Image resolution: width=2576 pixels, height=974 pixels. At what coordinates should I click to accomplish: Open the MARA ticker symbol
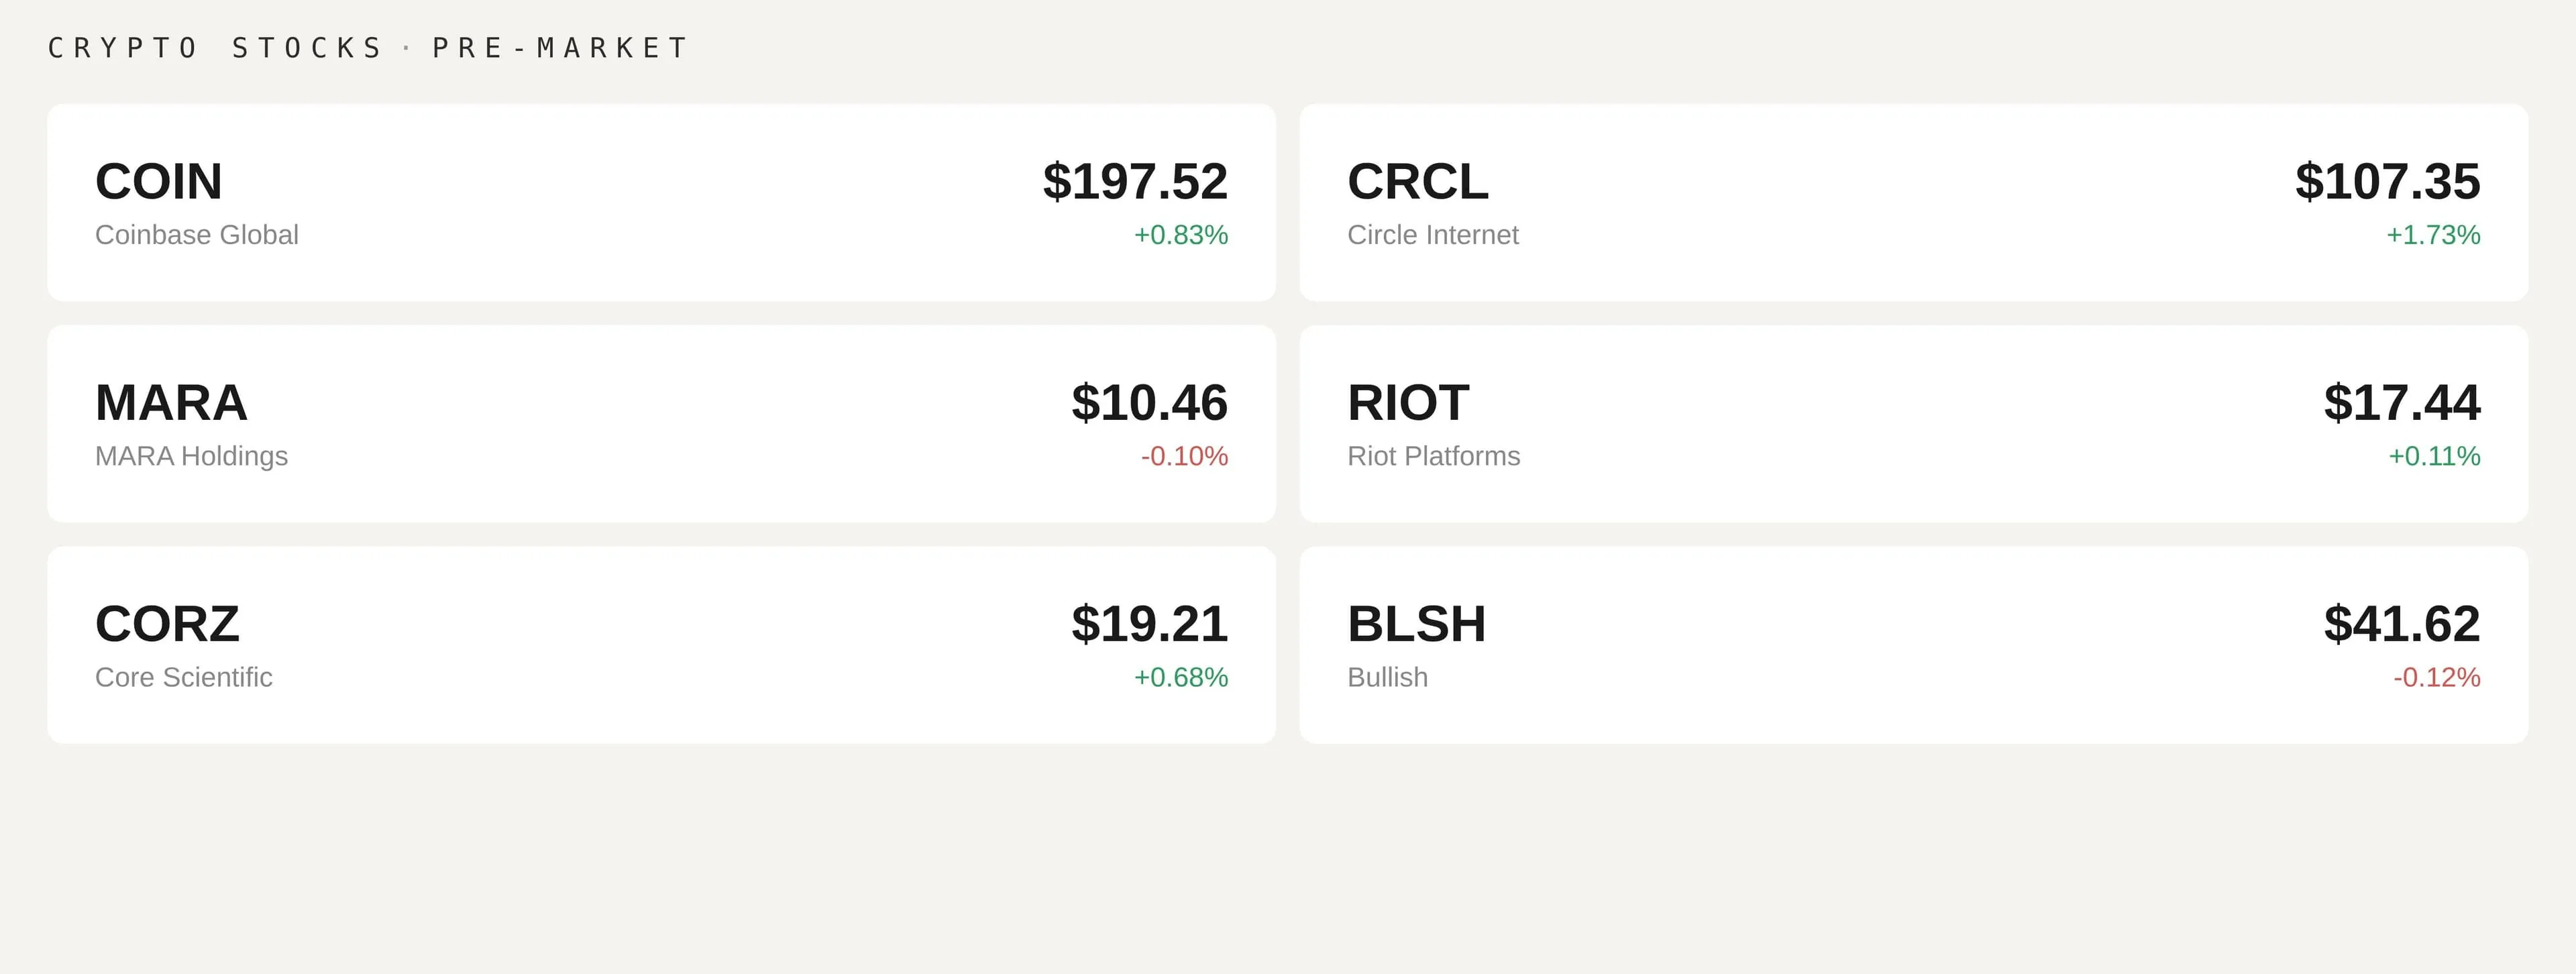tap(171, 403)
